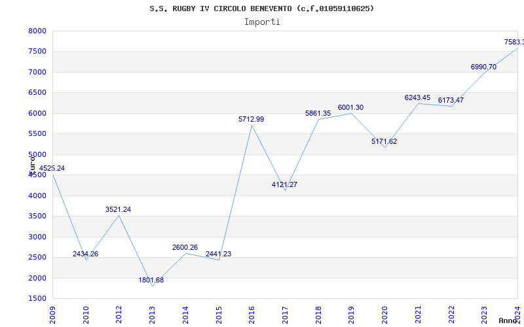Click the 2019 x-axis year label
Image resolution: width=524 pixels, height=327 pixels.
coord(351,315)
